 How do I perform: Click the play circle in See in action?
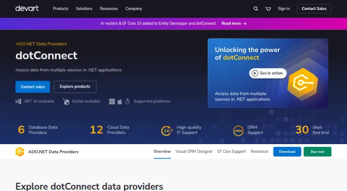click(255, 73)
